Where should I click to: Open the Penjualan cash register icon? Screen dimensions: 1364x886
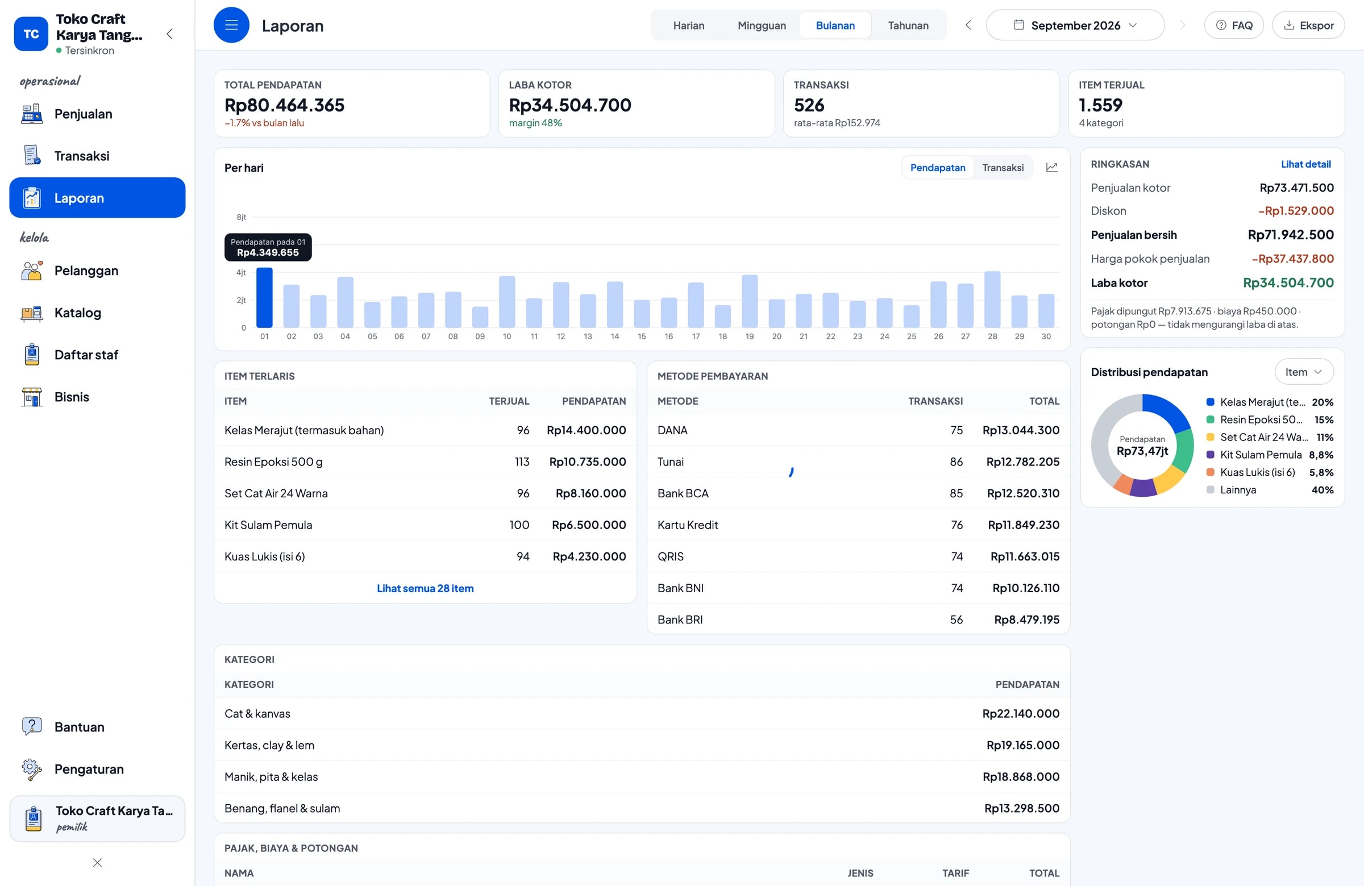click(x=32, y=114)
